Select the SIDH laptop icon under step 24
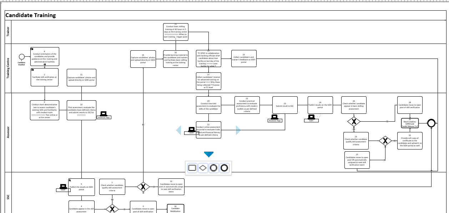This screenshot has width=449, height=213. [311, 117]
